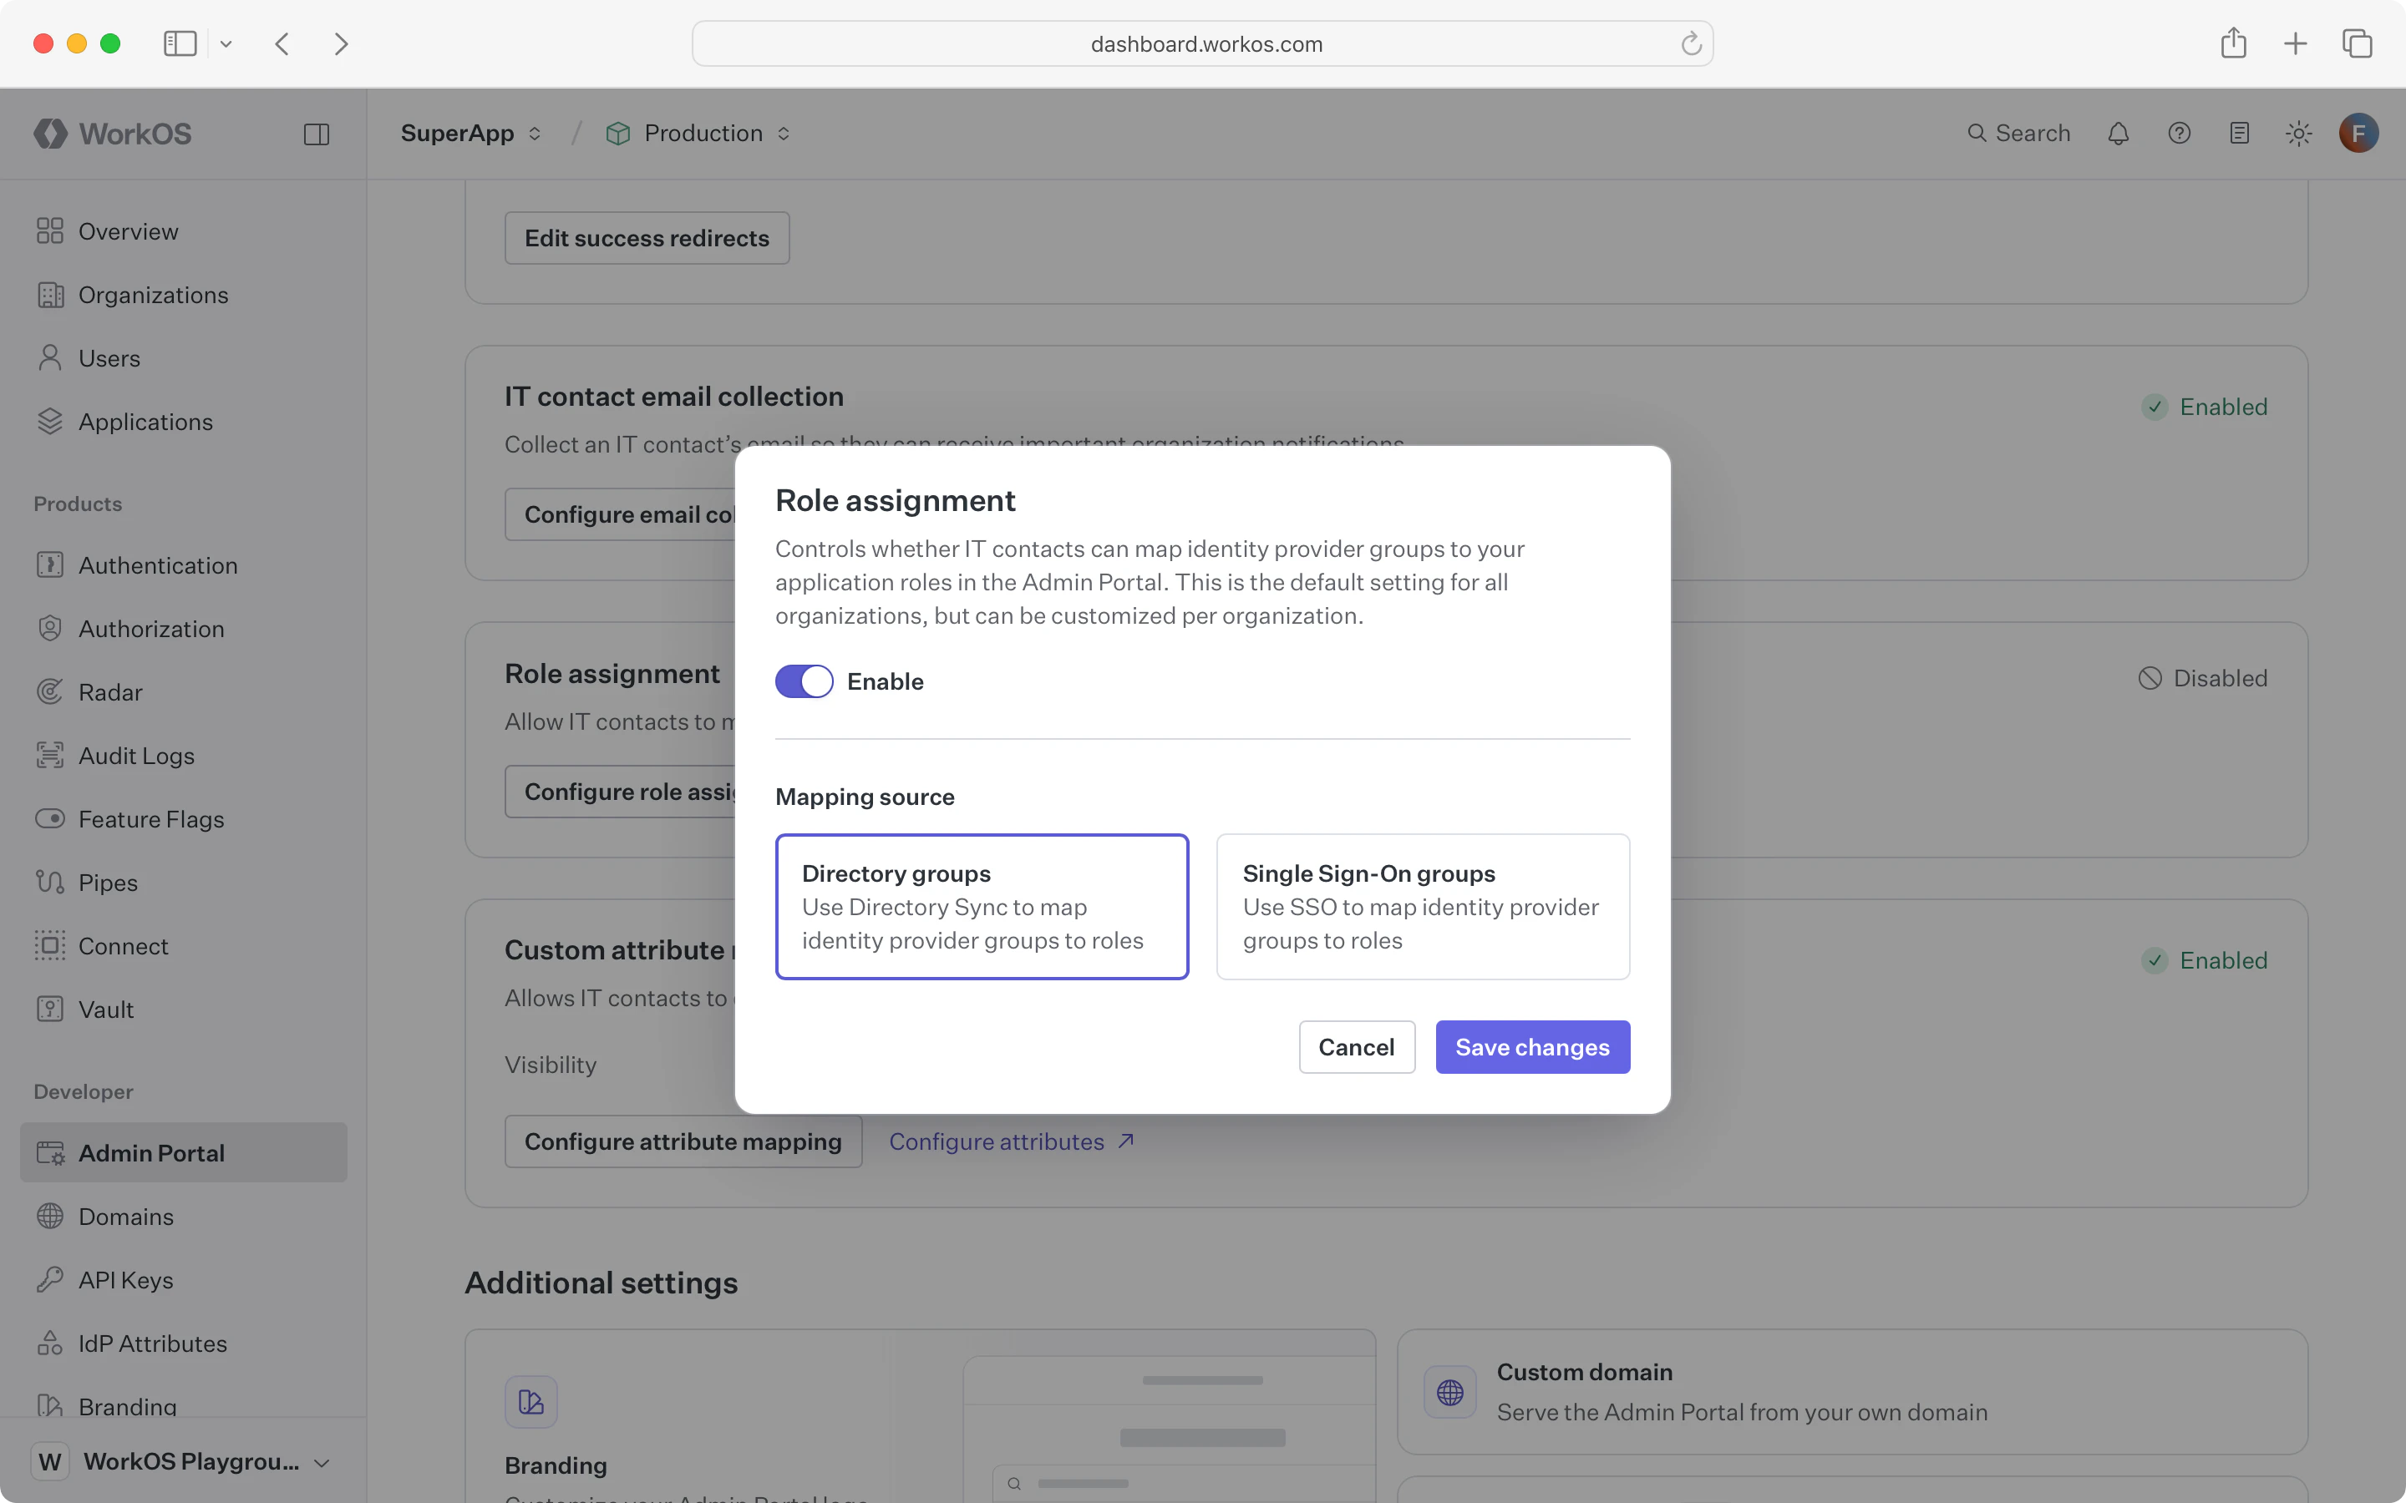The width and height of the screenshot is (2406, 1503).
Task: Select Directory groups mapping source
Action: [982, 907]
